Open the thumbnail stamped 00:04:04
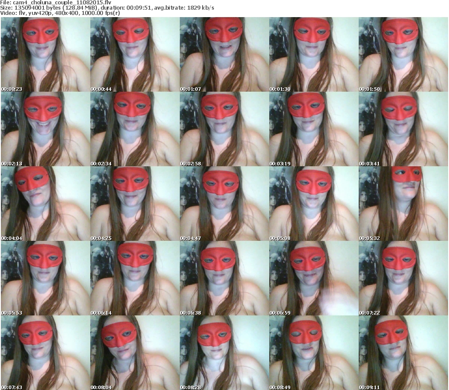 tap(46, 204)
